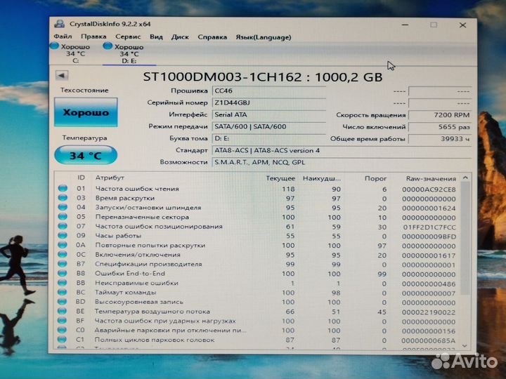
Task: Click the ID column header
Action: tap(81, 178)
